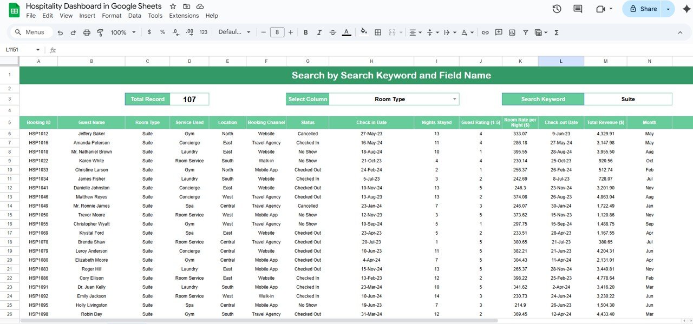The image size is (693, 324).
Task: Open the comments panel icon
Action: tap(578, 9)
